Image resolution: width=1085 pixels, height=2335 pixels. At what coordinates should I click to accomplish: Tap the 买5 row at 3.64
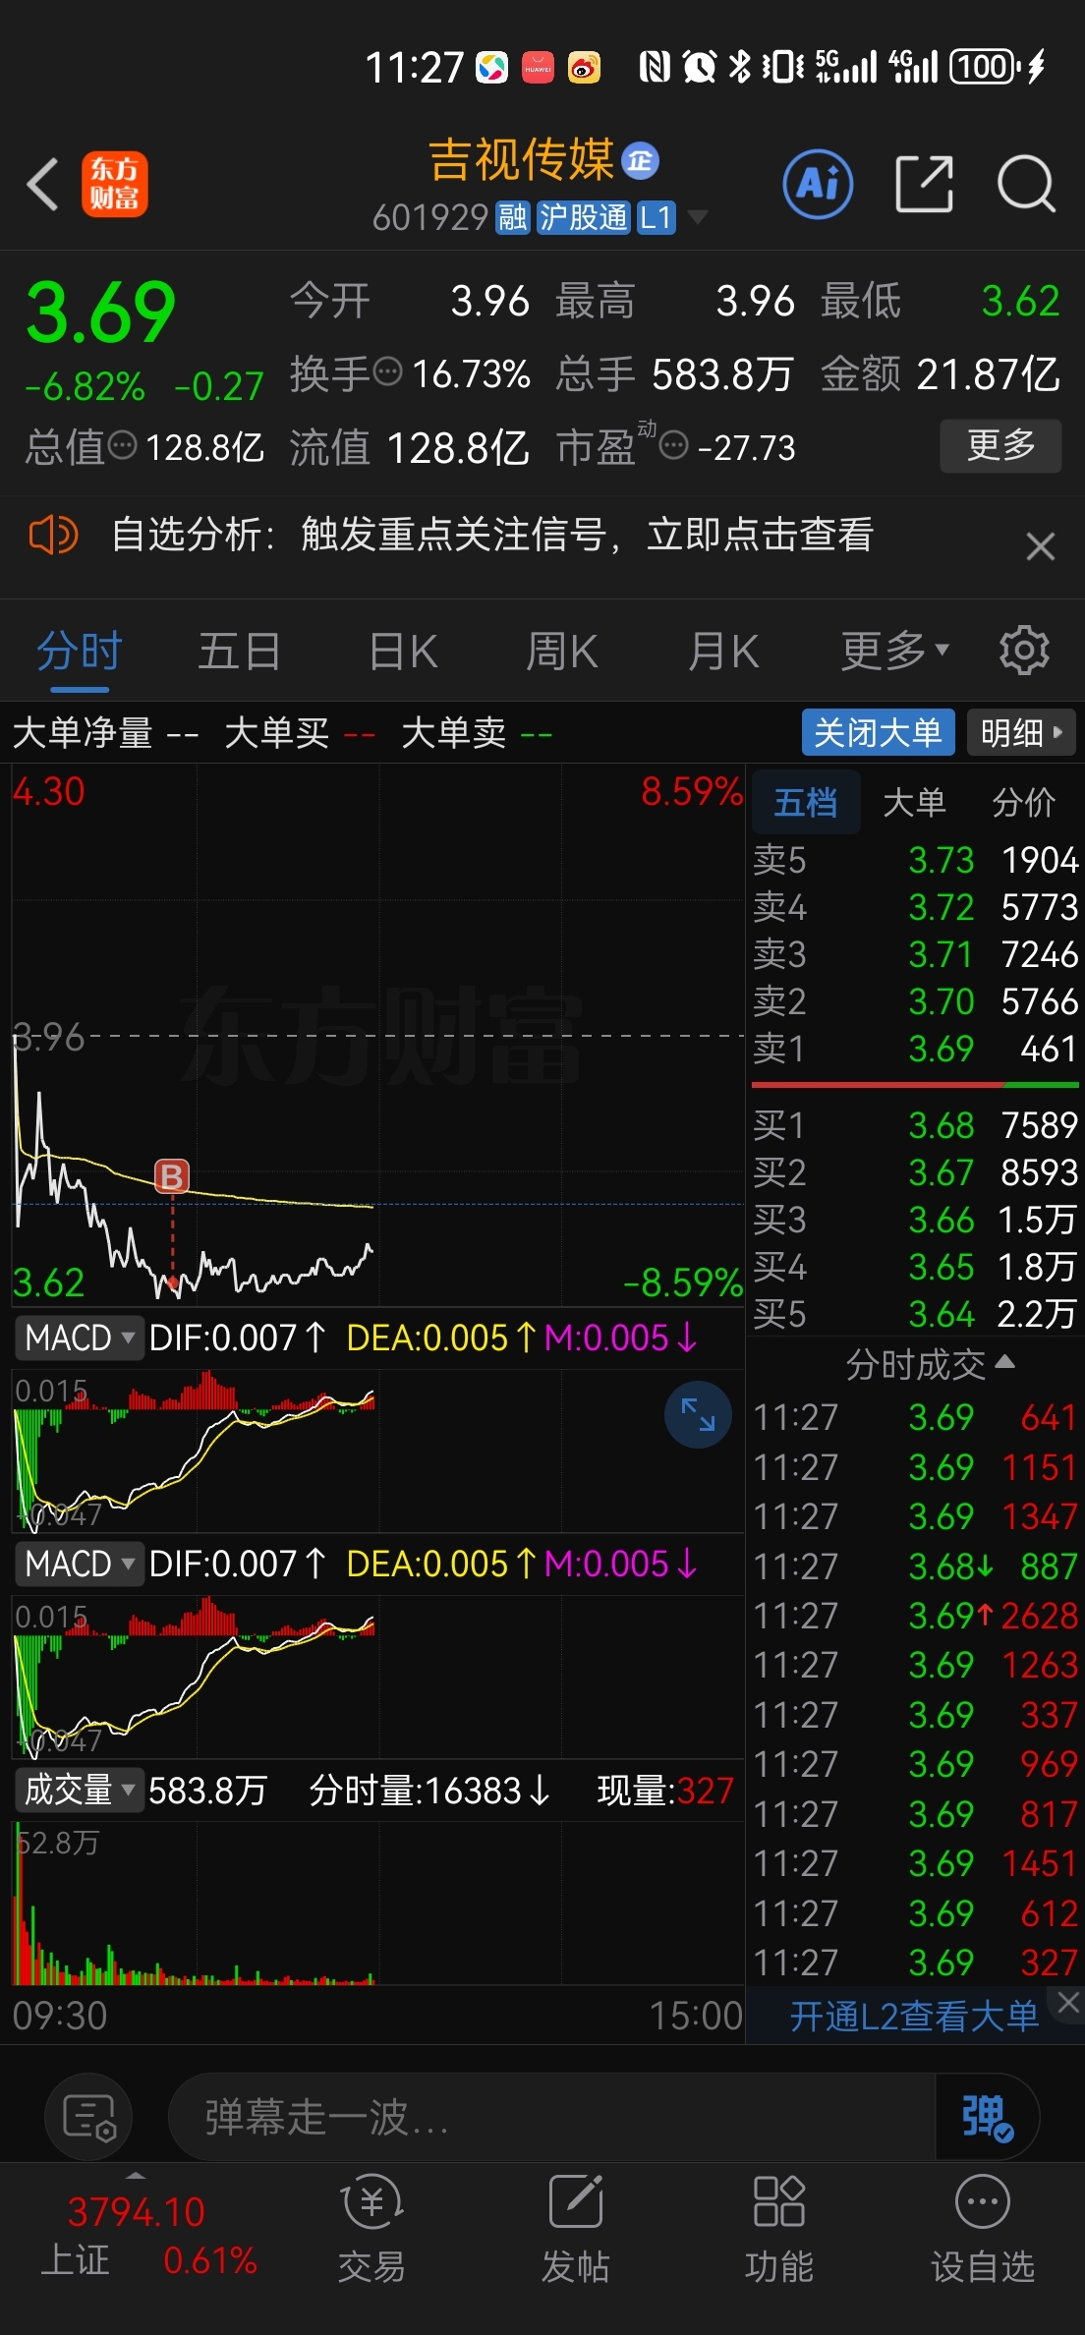coord(915,1314)
